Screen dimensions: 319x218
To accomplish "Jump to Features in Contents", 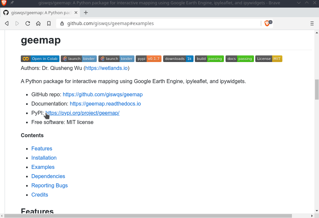I will [42, 148].
